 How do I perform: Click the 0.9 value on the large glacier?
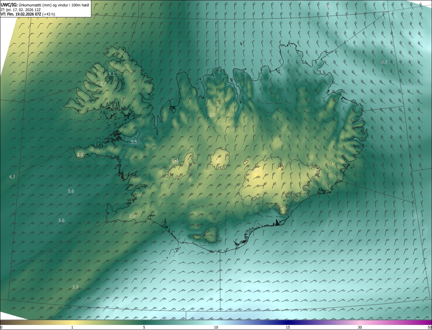tap(256, 171)
